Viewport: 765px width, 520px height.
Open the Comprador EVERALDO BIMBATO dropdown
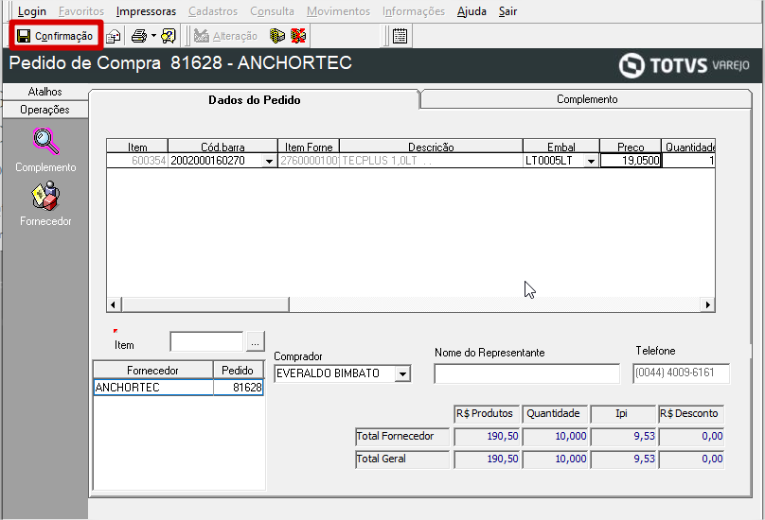pos(402,373)
